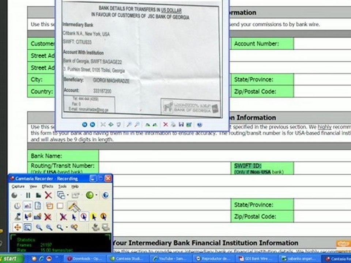351x263 pixels.
Task: Select plain cursor display icon
Action: [74, 217]
